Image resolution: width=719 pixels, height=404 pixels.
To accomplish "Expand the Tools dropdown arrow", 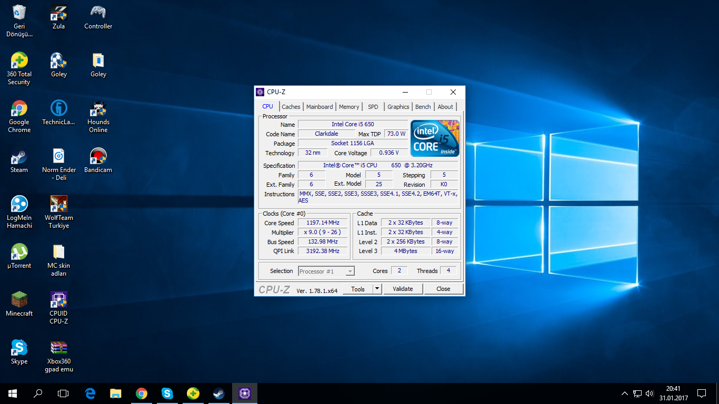I will point(377,289).
